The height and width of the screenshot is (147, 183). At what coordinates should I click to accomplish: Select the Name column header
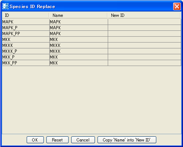78,15
